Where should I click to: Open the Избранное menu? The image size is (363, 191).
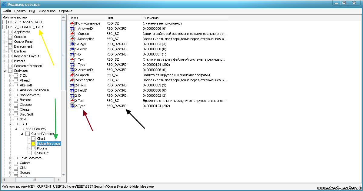(47, 11)
